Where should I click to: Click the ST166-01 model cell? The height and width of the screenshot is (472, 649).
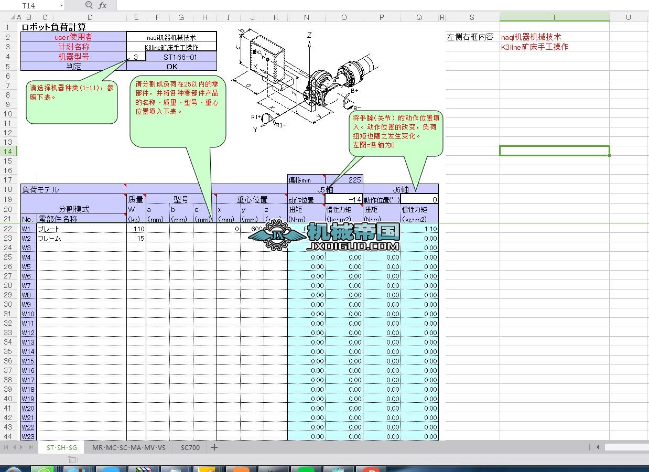point(181,57)
